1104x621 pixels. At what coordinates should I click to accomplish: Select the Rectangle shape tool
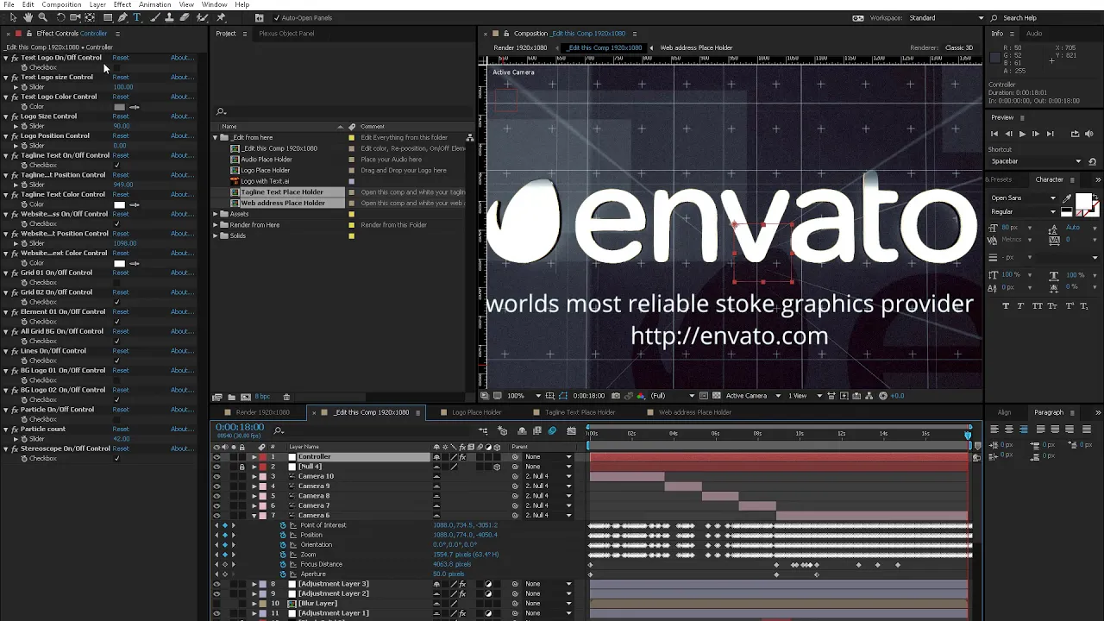[x=108, y=17]
